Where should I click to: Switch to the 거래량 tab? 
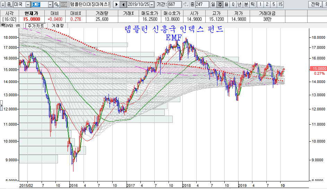pyautogui.click(x=58, y=26)
